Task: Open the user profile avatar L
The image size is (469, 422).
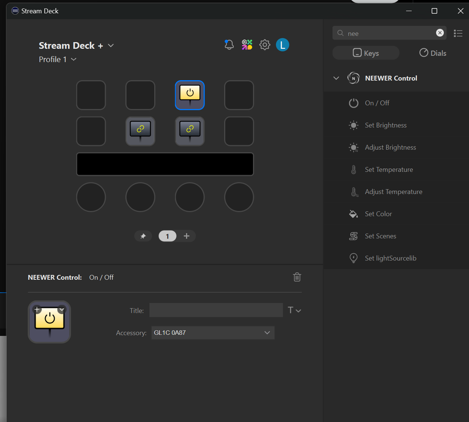Action: 283,45
